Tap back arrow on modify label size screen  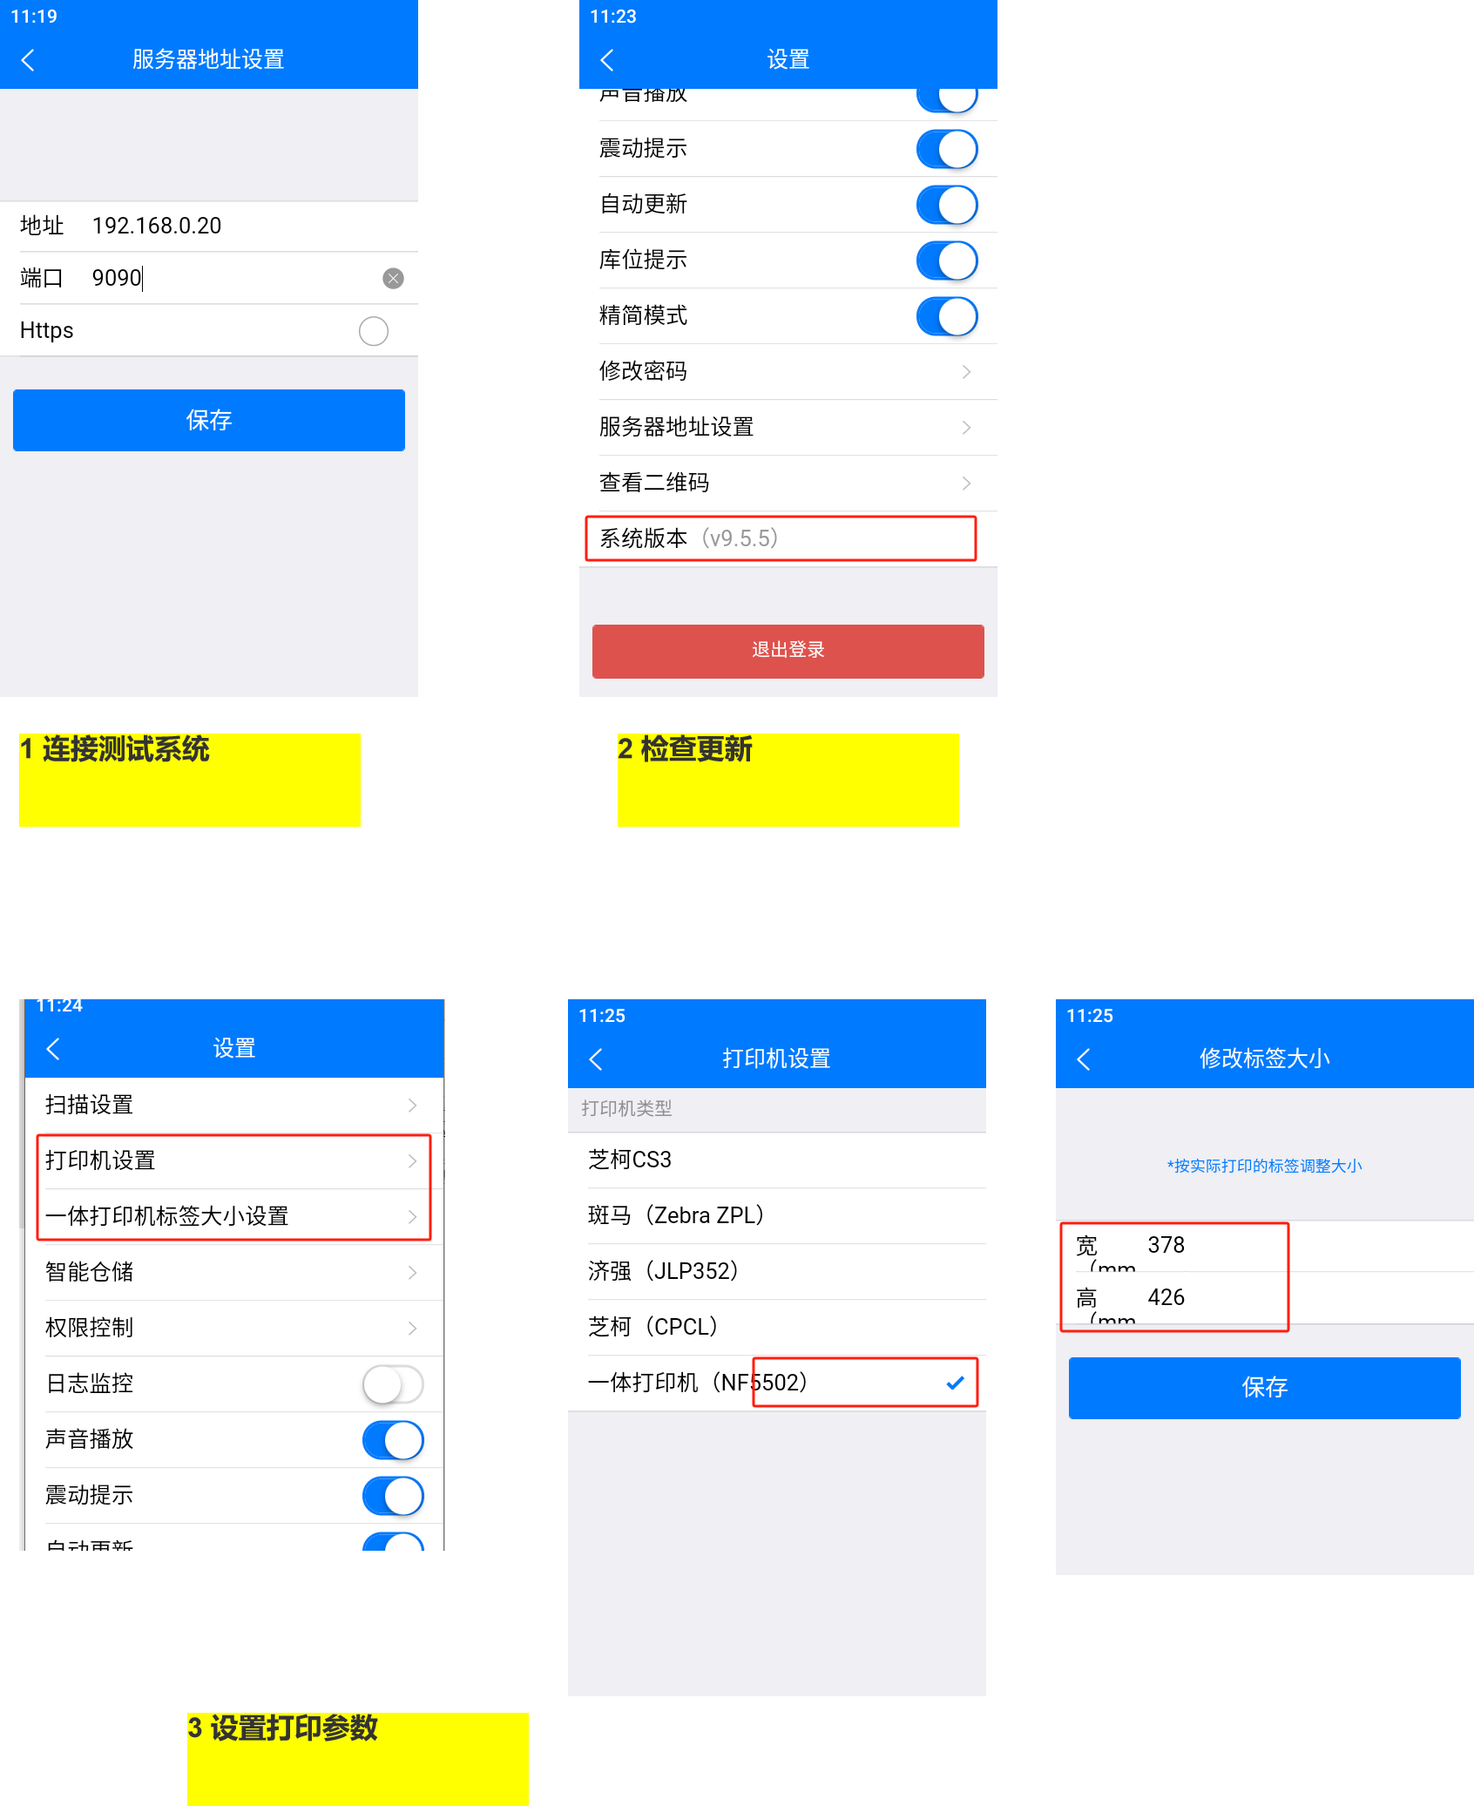tap(1084, 1059)
